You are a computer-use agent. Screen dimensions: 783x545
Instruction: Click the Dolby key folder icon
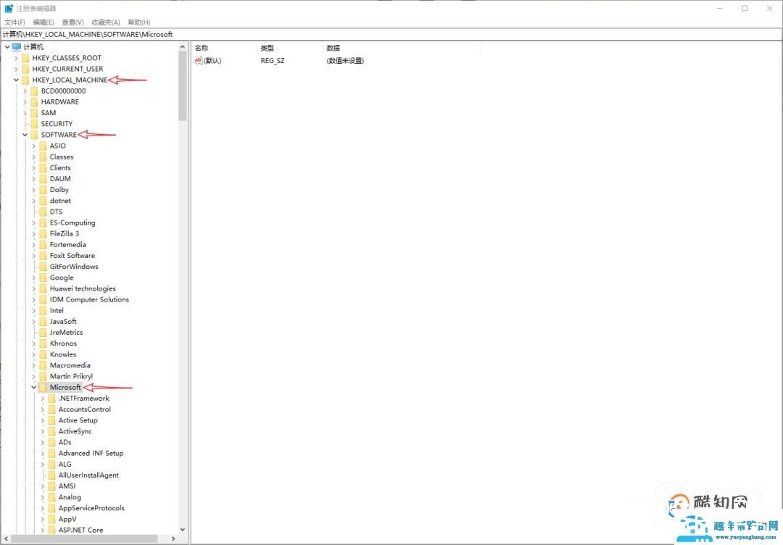point(43,189)
